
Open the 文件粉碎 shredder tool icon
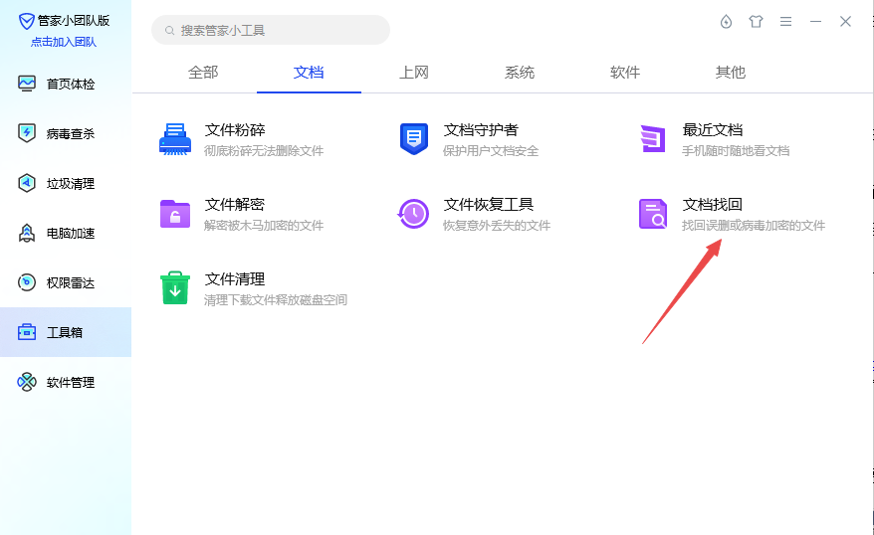(175, 139)
